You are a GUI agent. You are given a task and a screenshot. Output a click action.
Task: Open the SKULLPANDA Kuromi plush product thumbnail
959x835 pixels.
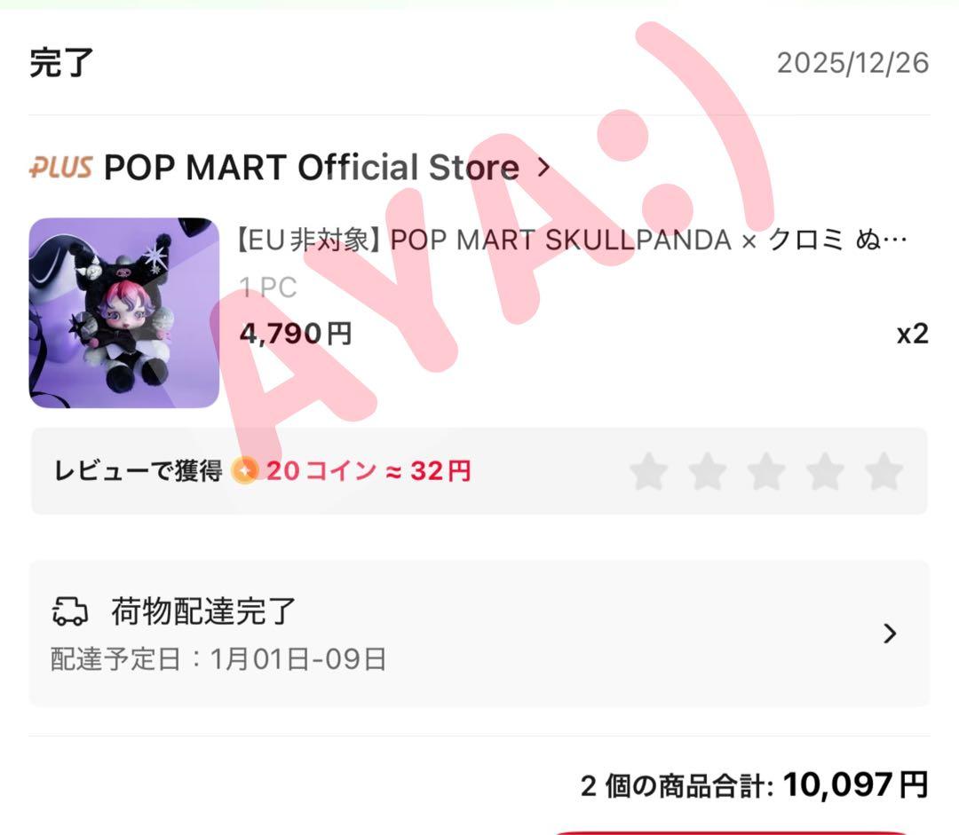pyautogui.click(x=124, y=313)
